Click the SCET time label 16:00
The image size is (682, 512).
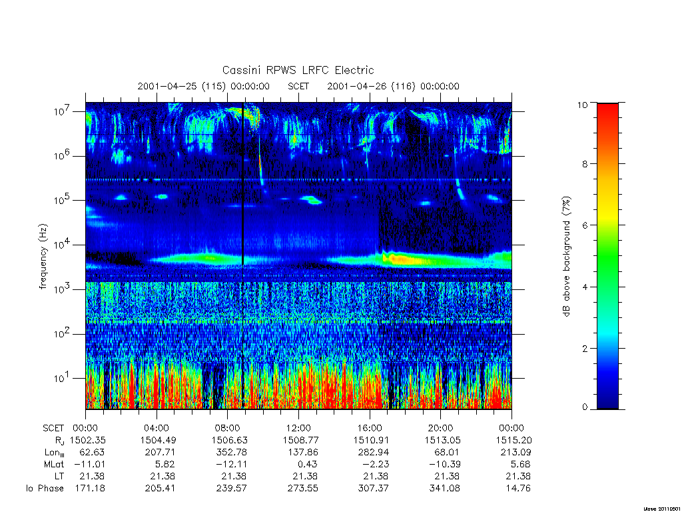click(369, 428)
